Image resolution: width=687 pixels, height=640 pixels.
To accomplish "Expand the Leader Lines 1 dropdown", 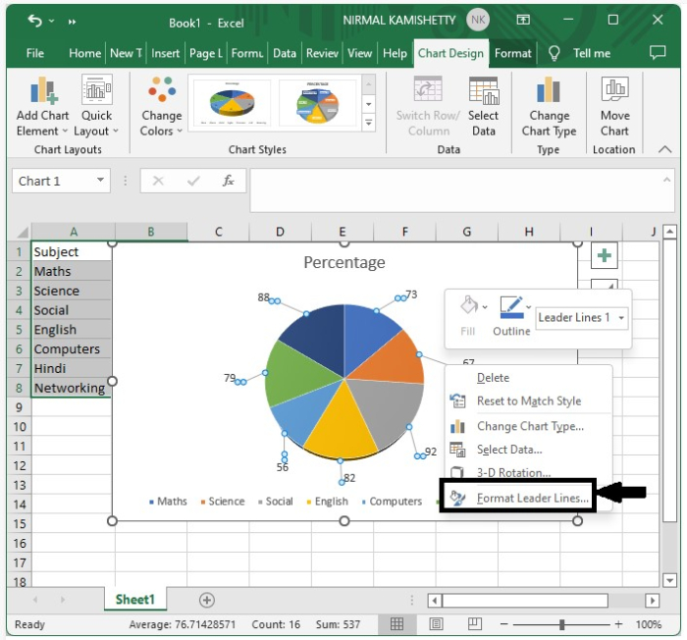I will point(621,318).
